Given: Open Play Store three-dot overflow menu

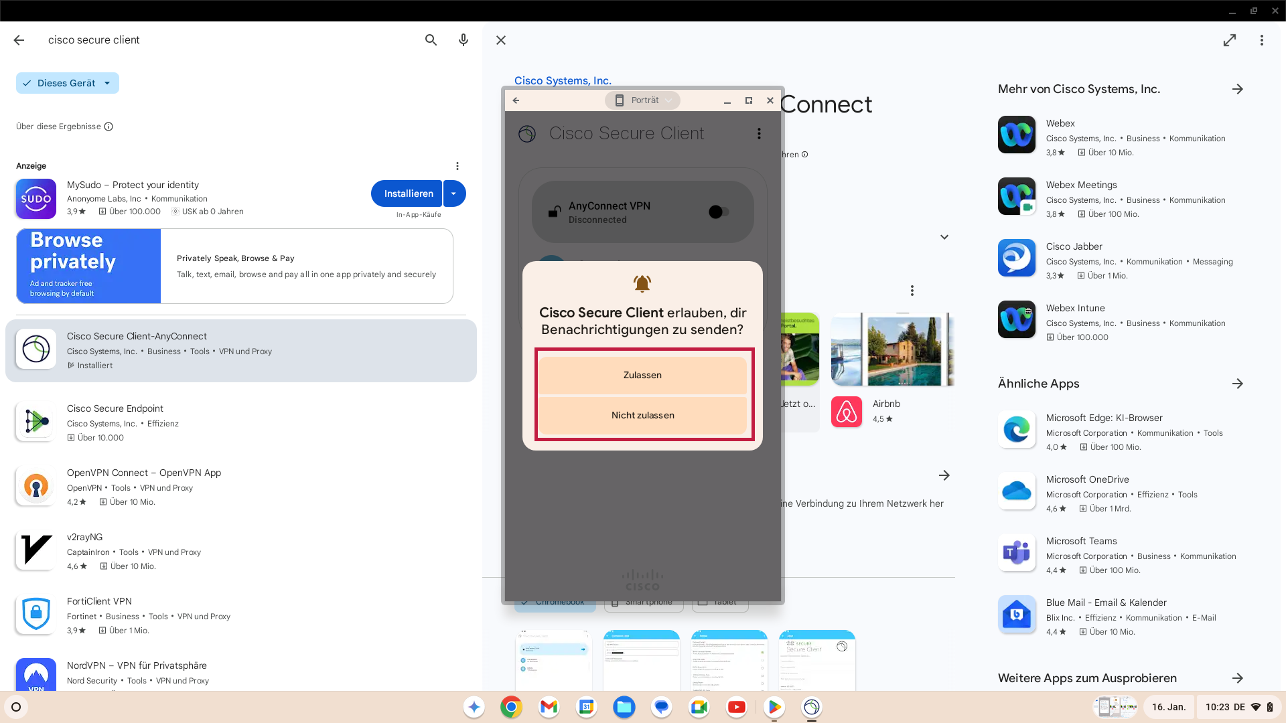Looking at the screenshot, I should tap(1262, 40).
